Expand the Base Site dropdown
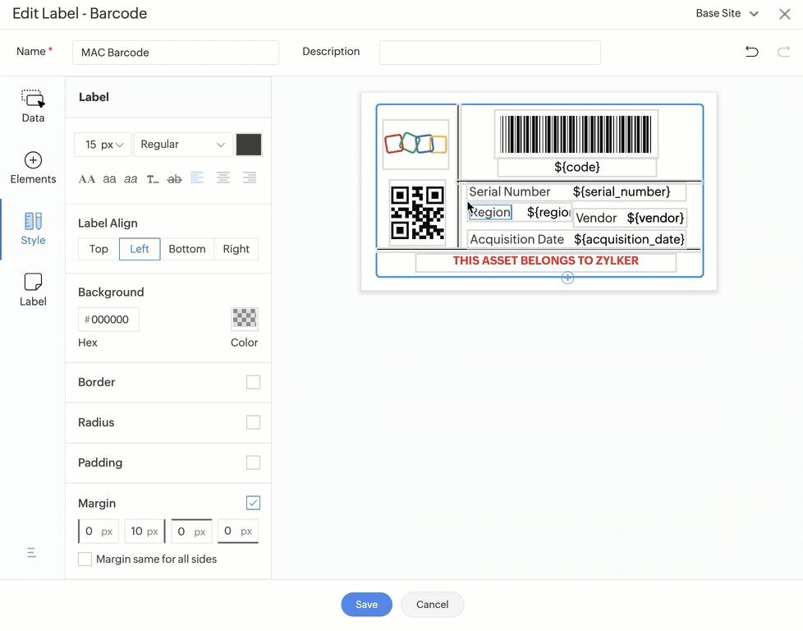The image size is (803, 631). coord(727,14)
